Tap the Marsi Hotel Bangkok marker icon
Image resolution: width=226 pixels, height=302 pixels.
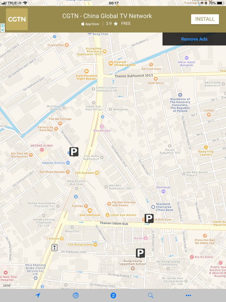coord(186,57)
